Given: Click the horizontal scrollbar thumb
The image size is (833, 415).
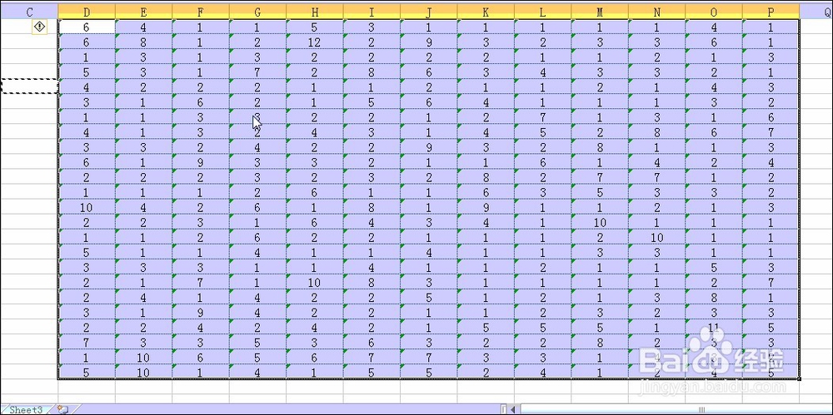Looking at the screenshot, I should point(701,409).
